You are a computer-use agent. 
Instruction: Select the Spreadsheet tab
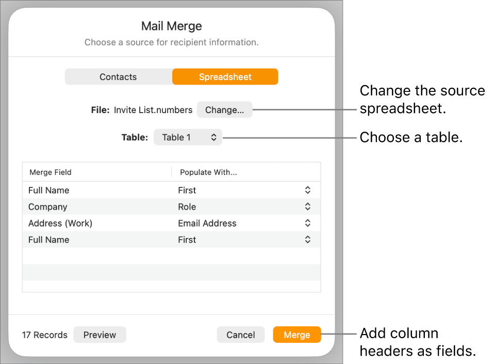225,76
